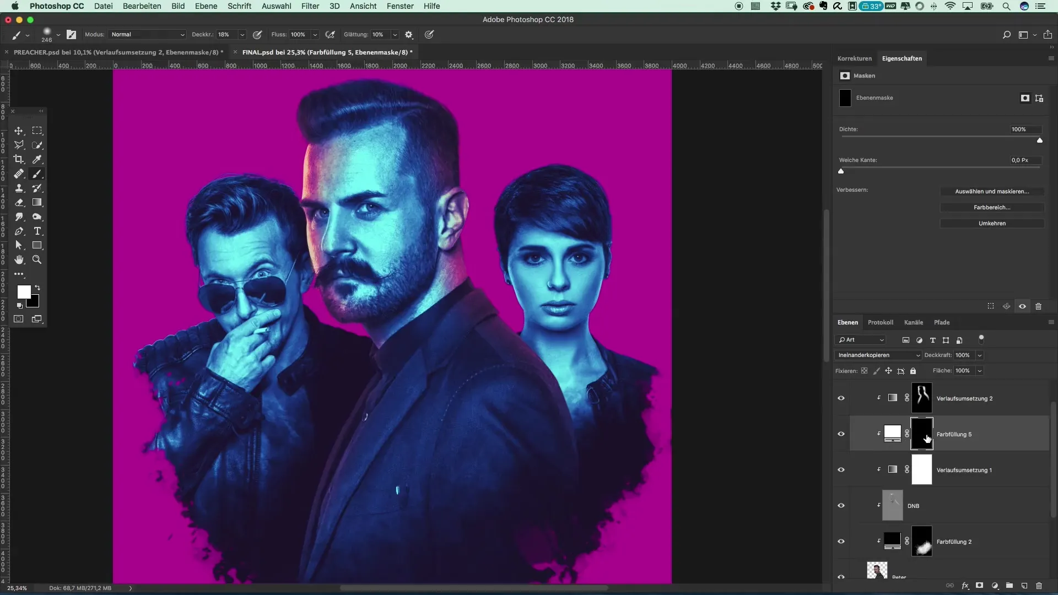Select the Rectangle shape tool
Viewport: 1058px width, 595px height.
point(37,245)
